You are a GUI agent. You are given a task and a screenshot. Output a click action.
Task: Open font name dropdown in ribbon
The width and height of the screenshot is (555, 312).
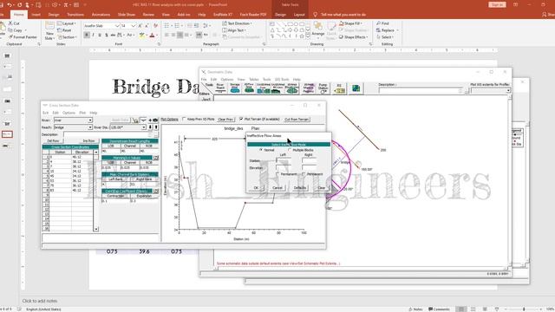[x=117, y=26]
